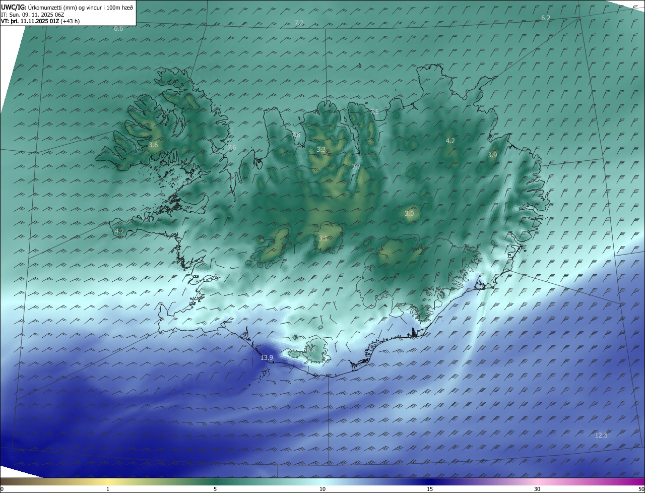The height and width of the screenshot is (493, 645).
Task: Select the 7.8 value label
Action: click(296, 135)
